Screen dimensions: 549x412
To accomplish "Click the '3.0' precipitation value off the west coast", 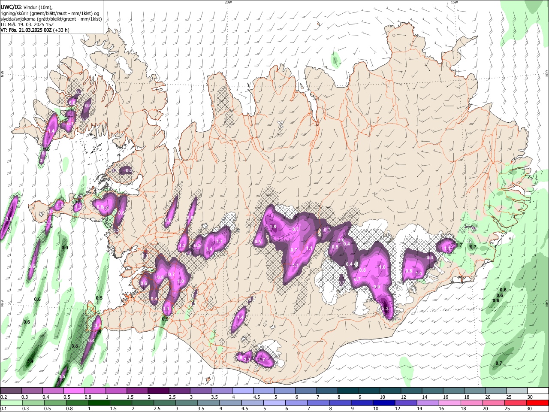I will 9,219.
